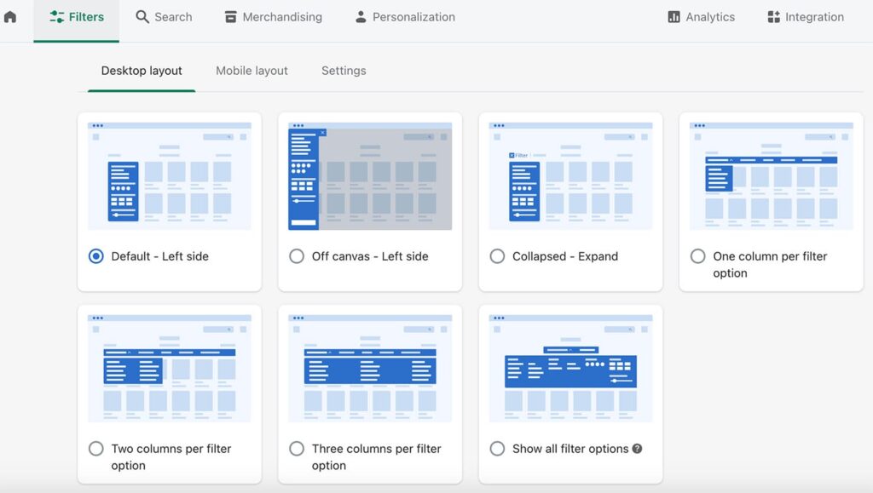The image size is (873, 493).
Task: Click the Collapsed - Expand preview image
Action: tap(570, 176)
